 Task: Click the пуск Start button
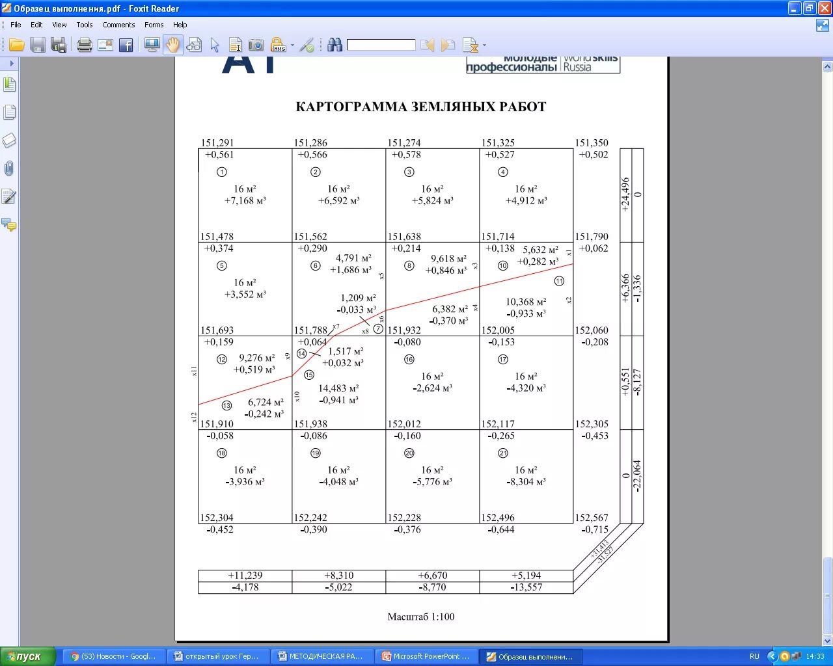click(x=29, y=656)
